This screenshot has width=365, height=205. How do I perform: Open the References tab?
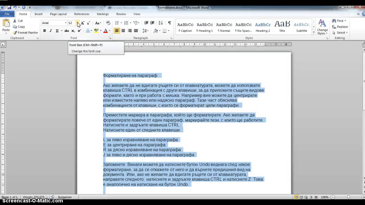pyautogui.click(x=82, y=14)
